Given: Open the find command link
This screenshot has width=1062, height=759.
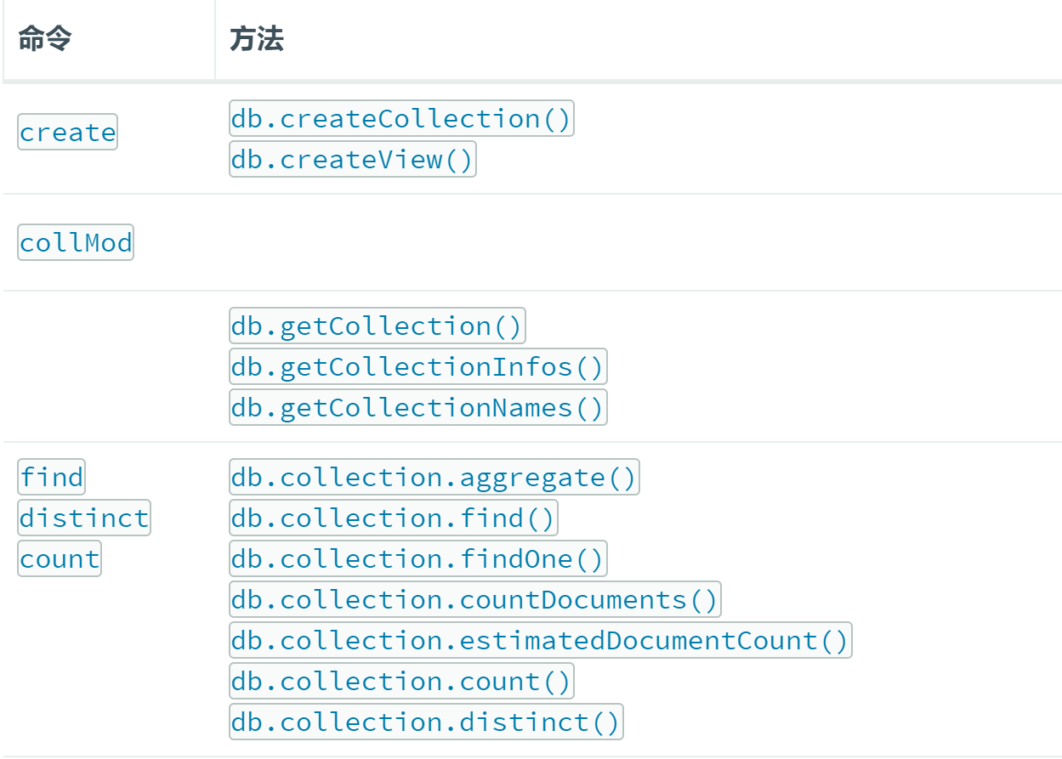Looking at the screenshot, I should pyautogui.click(x=52, y=477).
